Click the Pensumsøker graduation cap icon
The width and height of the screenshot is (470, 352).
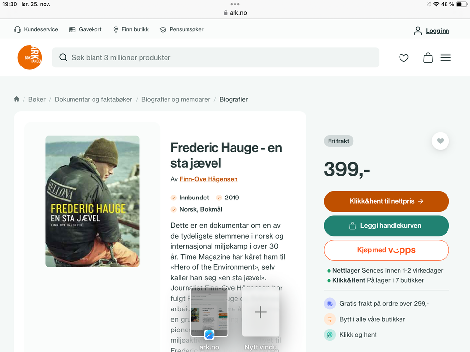click(163, 30)
